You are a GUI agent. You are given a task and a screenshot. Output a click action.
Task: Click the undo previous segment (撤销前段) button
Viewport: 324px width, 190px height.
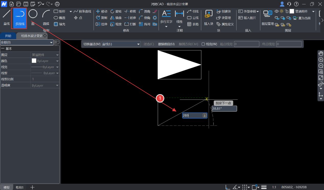pyautogui.click(x=166, y=44)
